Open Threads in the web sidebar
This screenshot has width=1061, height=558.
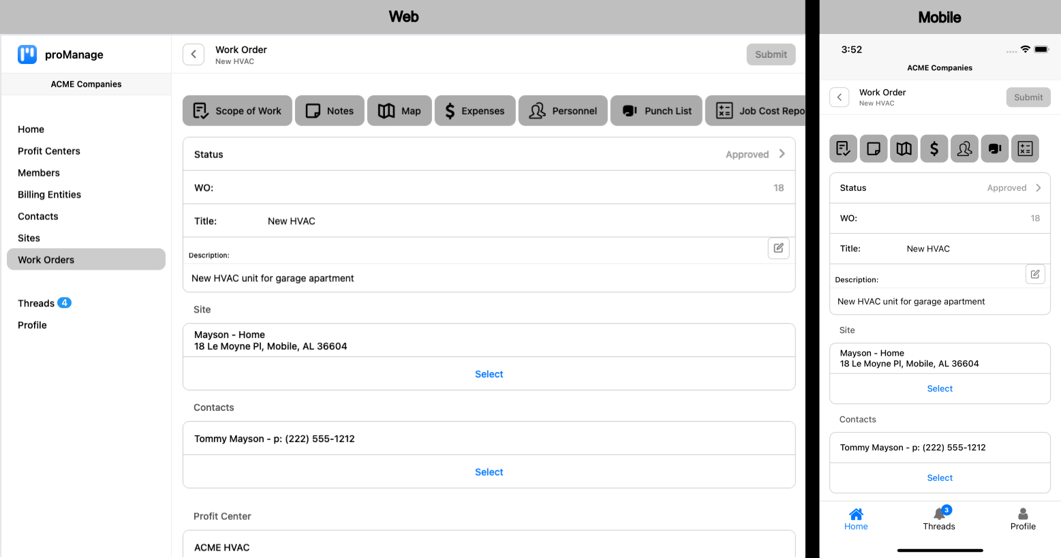point(36,303)
